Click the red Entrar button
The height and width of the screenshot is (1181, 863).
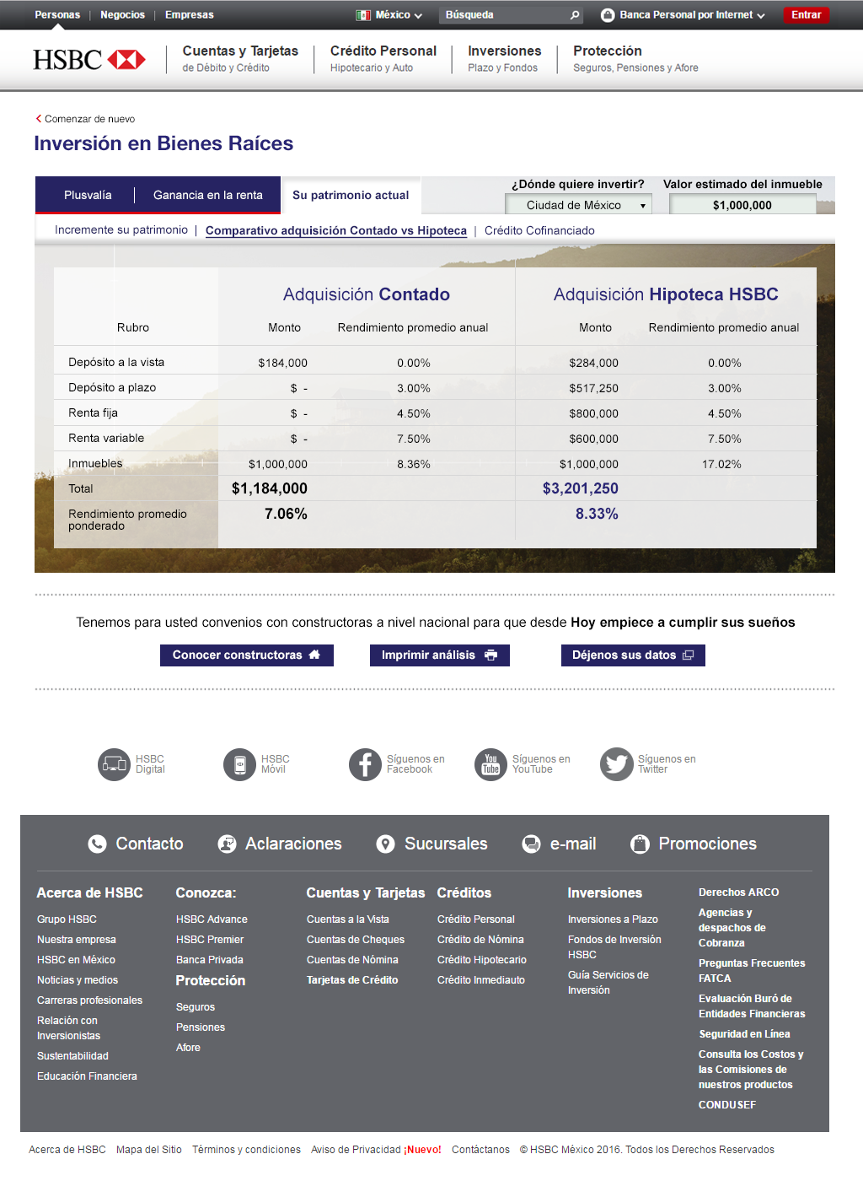[x=807, y=15]
